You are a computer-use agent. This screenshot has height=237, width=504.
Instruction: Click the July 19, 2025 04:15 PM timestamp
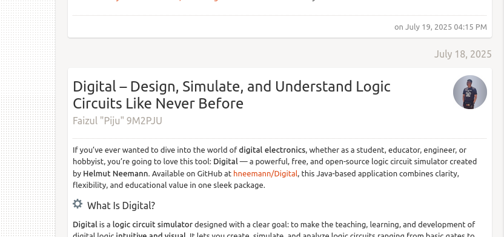click(440, 27)
